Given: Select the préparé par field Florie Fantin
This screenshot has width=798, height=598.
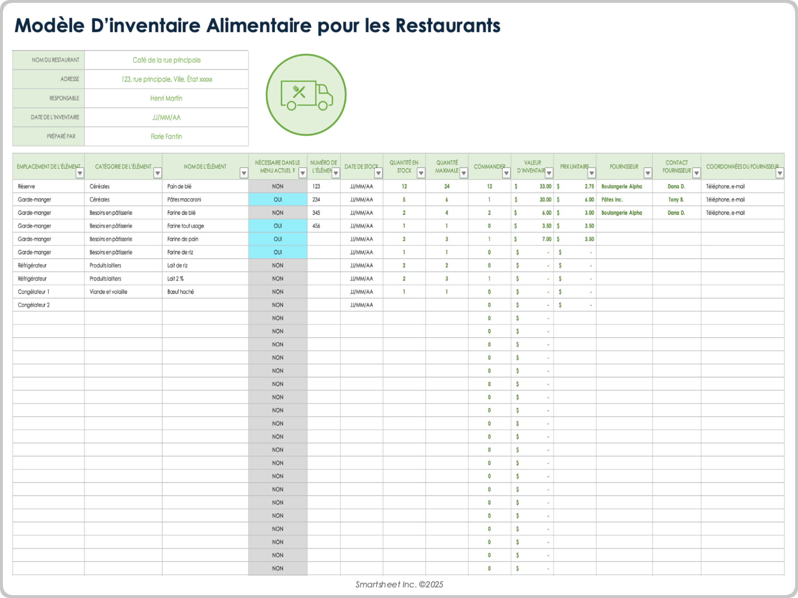Looking at the screenshot, I should (x=167, y=137).
